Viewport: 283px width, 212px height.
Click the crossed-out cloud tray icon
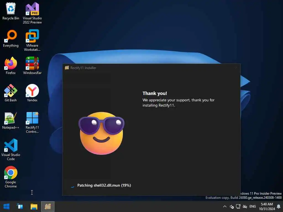click(245, 206)
